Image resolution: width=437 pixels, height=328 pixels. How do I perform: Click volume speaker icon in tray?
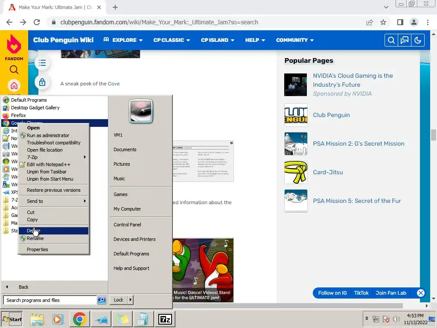coord(396,319)
